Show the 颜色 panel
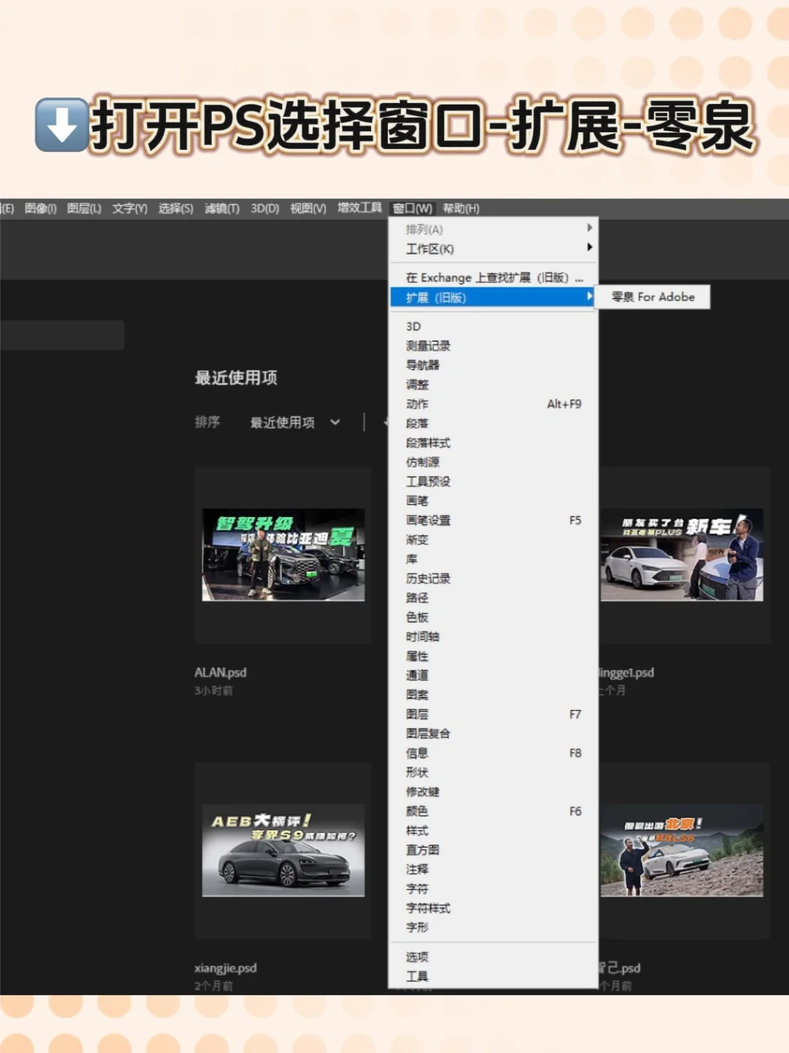 click(x=416, y=812)
